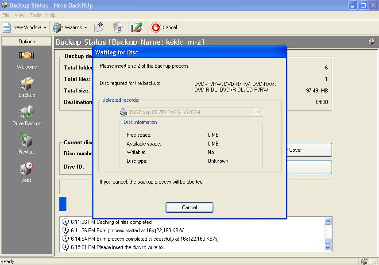
Task: Click the recycle bin toolbar icon
Action: [118, 27]
